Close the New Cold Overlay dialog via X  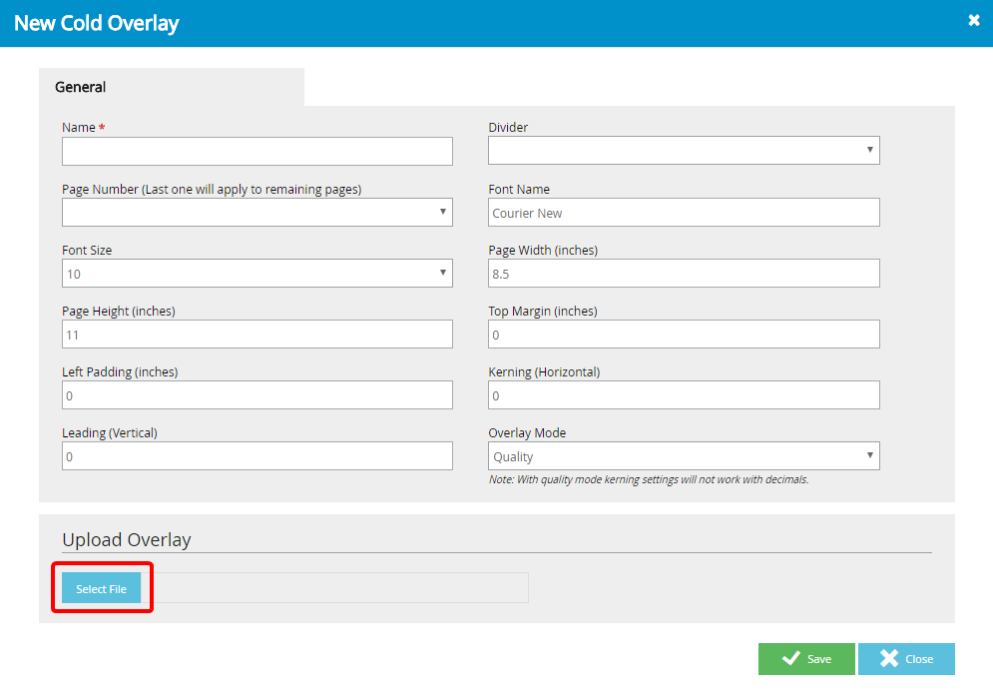(x=973, y=20)
